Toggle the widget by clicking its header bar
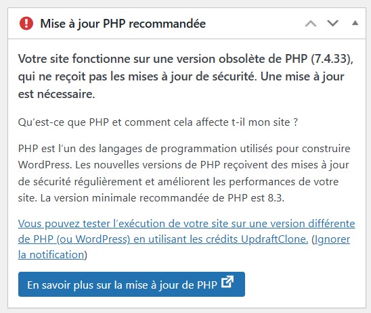The height and width of the screenshot is (313, 371). (x=187, y=24)
